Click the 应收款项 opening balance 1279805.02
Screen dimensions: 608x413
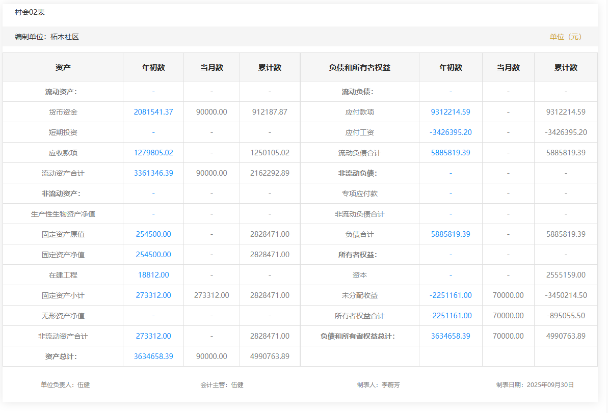click(x=153, y=153)
